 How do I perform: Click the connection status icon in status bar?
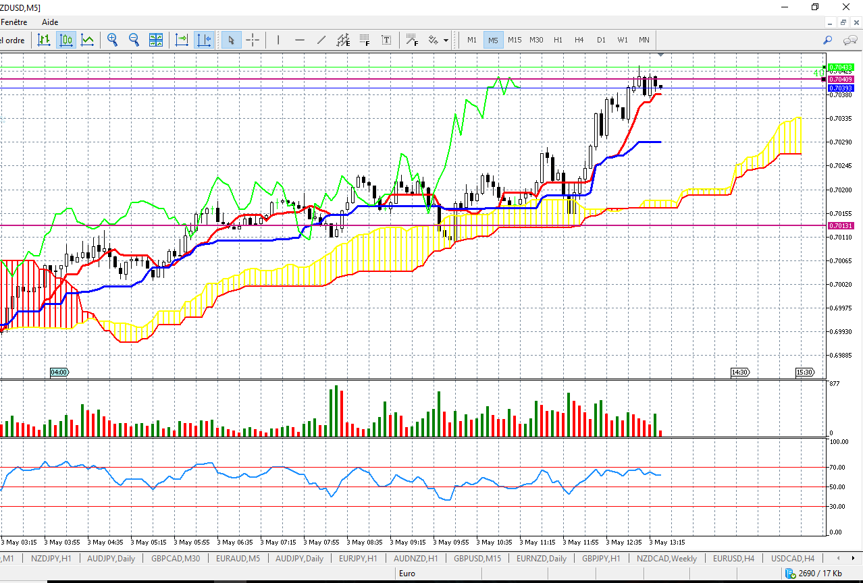(x=790, y=574)
